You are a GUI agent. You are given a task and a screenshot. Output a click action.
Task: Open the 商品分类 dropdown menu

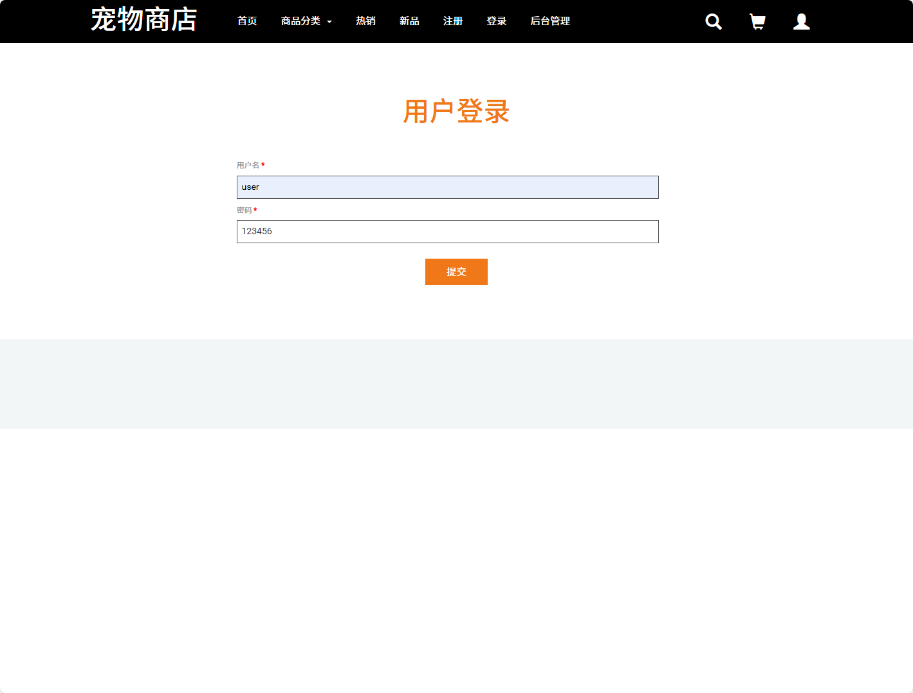coord(301,21)
